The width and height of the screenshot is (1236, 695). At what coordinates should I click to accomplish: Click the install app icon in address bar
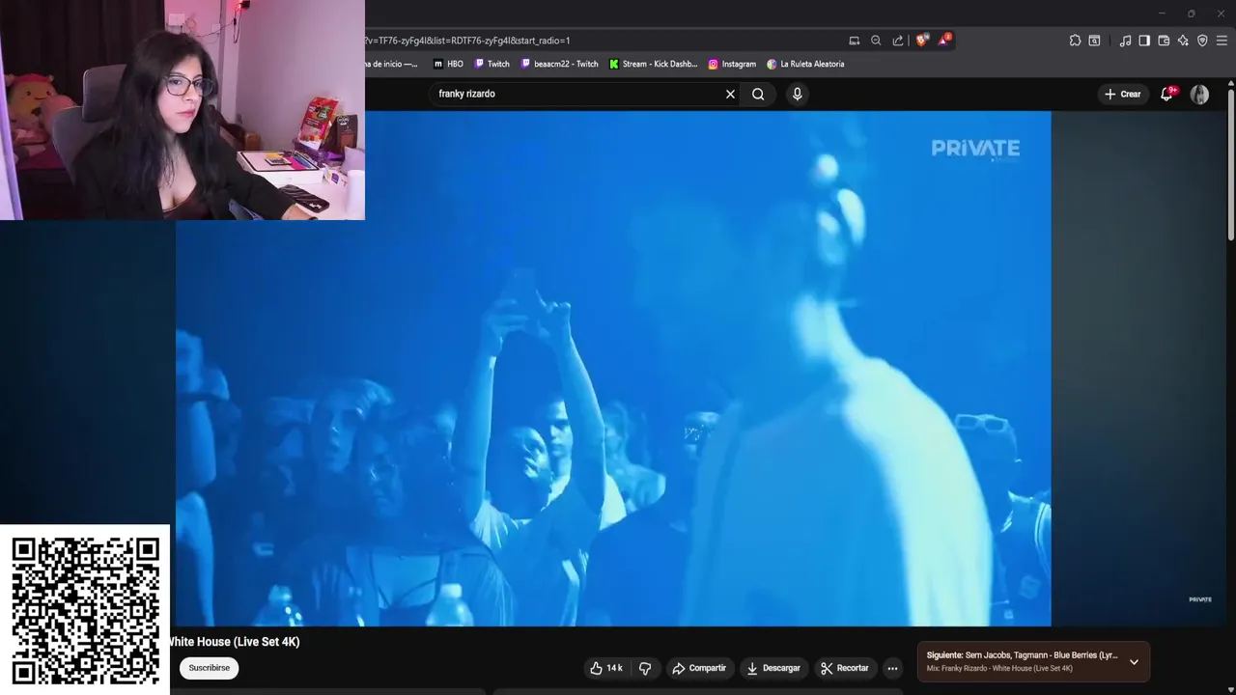(854, 41)
